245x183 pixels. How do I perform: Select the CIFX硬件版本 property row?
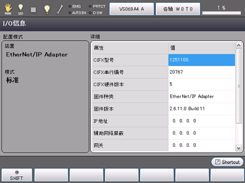(130, 84)
